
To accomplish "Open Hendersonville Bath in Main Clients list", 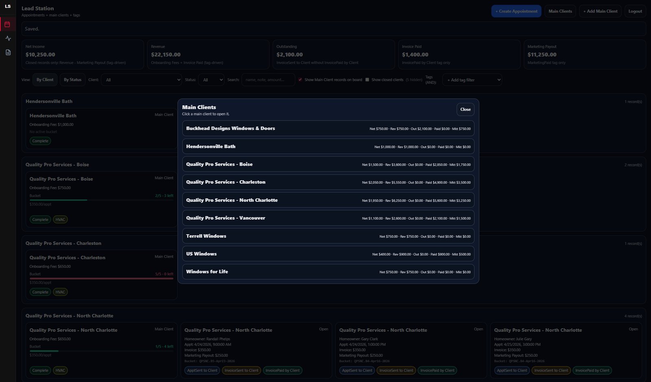I will [328, 146].
